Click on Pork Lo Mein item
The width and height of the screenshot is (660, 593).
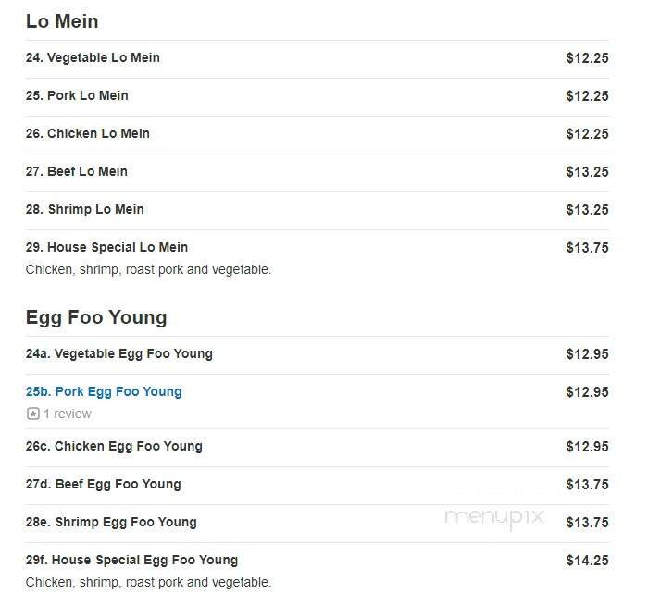(x=77, y=95)
